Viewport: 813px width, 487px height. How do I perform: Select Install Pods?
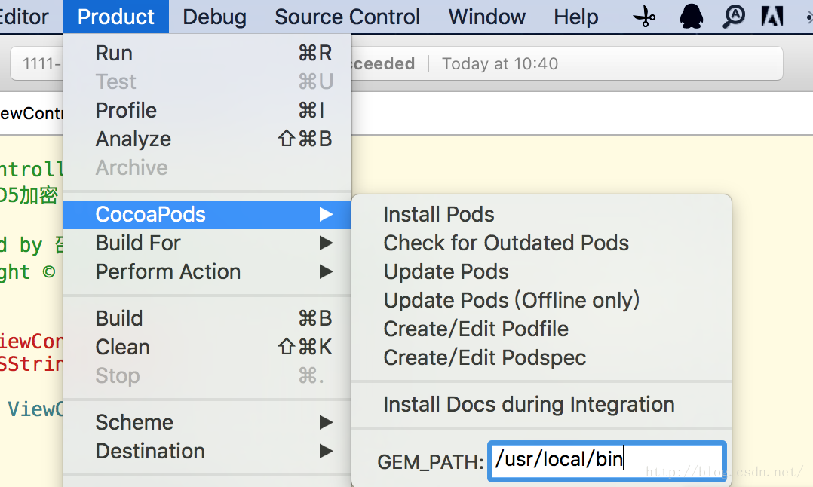(541, 215)
